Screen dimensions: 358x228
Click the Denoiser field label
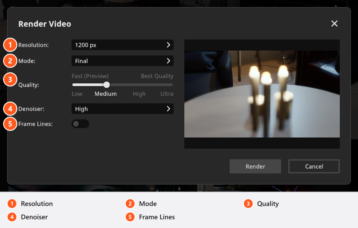(31, 109)
